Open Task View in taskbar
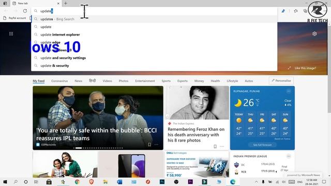This screenshot has height=186, width=331. (36, 182)
